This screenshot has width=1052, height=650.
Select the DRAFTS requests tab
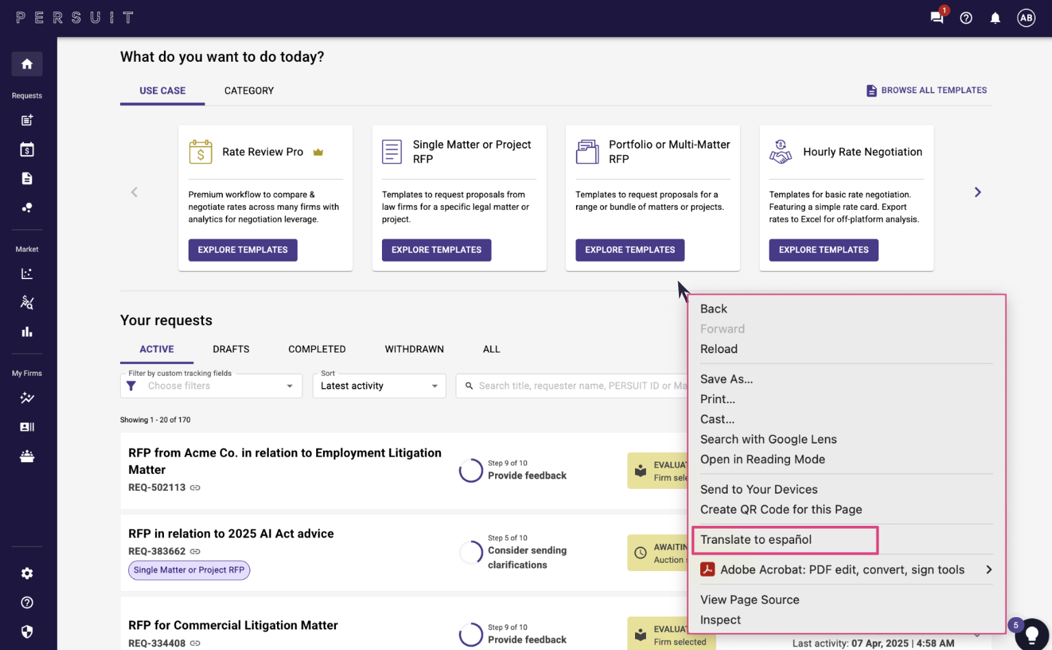[231, 349]
